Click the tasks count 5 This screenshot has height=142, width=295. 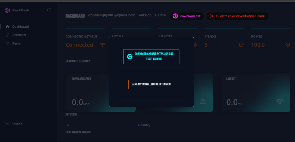206,45
